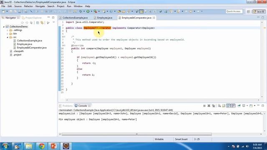Click the Java EE perspective button

tap(259, 11)
